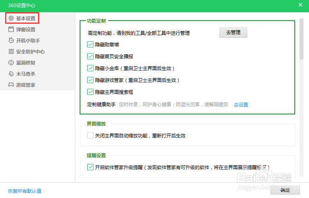Click the 定制健康助手 label
The height and width of the screenshot is (198, 309).
(101, 105)
